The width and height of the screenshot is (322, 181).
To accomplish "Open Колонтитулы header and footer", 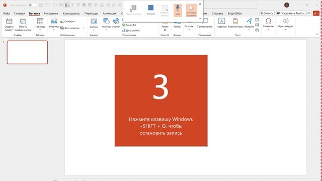I will pyautogui.click(x=235, y=23).
